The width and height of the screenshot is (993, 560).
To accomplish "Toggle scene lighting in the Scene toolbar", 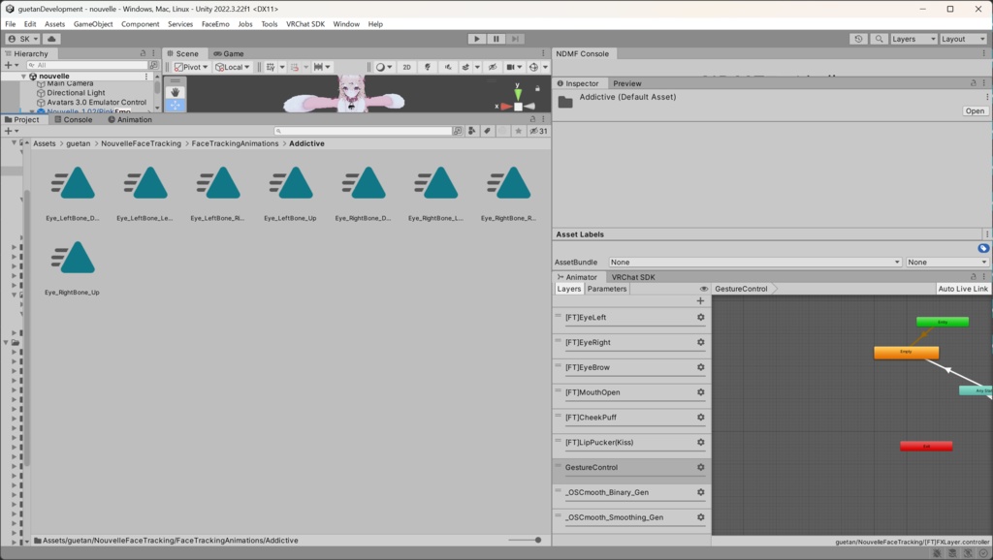I will 428,67.
